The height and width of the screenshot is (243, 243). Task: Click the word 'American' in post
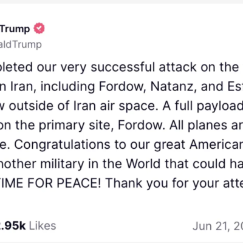pyautogui.click(x=216, y=145)
